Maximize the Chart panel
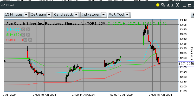194x97 pixels. point(190,5)
